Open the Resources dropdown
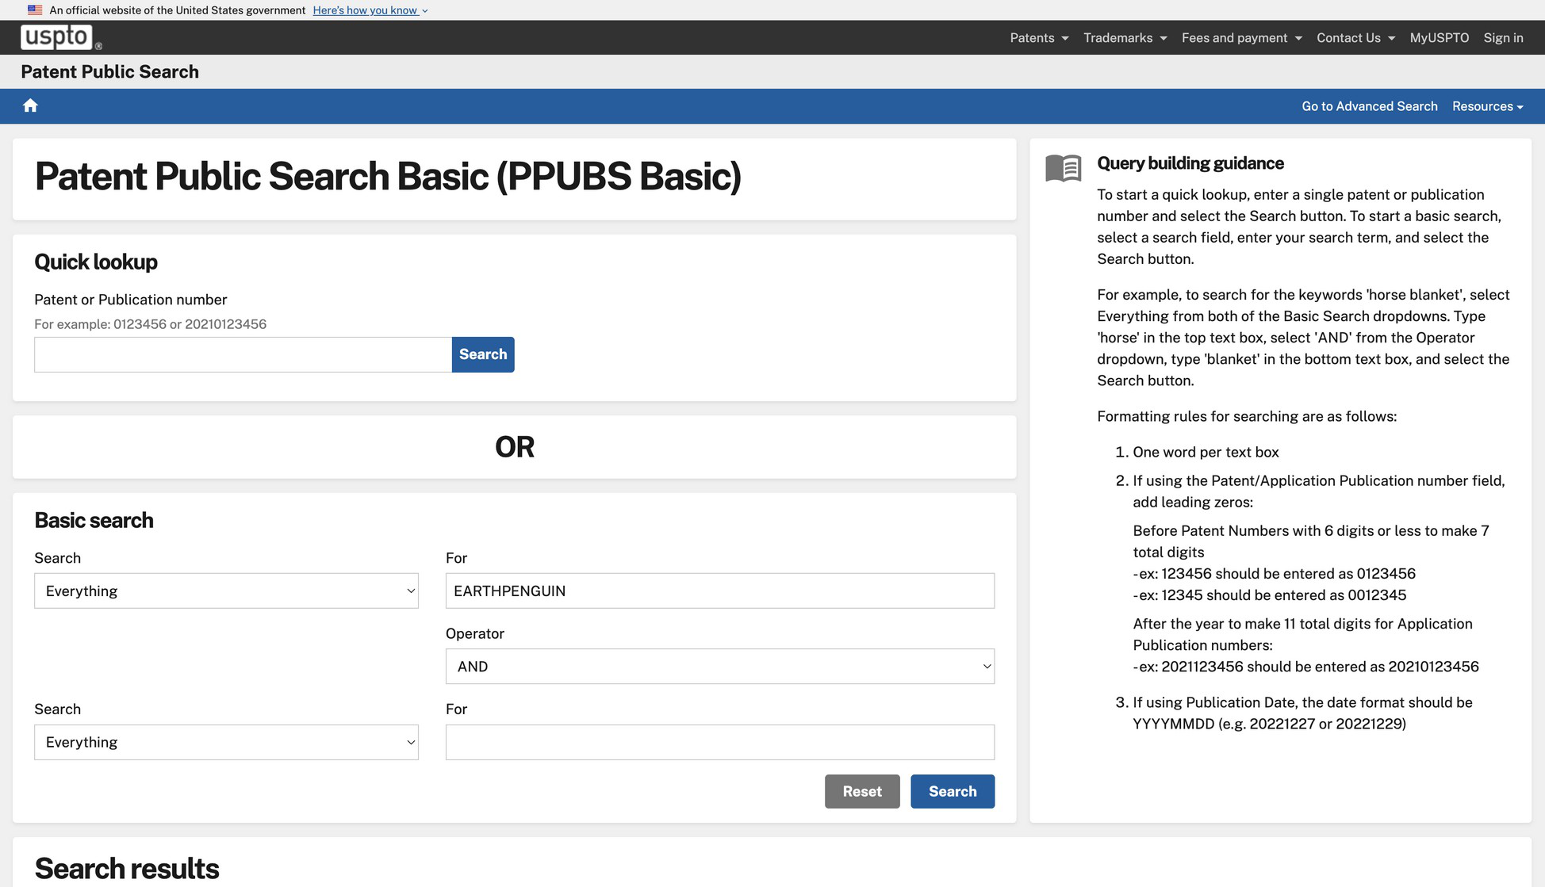Image resolution: width=1545 pixels, height=887 pixels. (1487, 106)
